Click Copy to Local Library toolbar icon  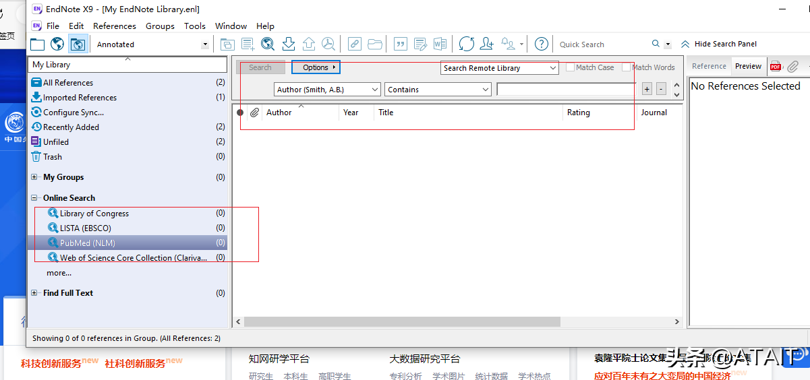click(x=227, y=44)
